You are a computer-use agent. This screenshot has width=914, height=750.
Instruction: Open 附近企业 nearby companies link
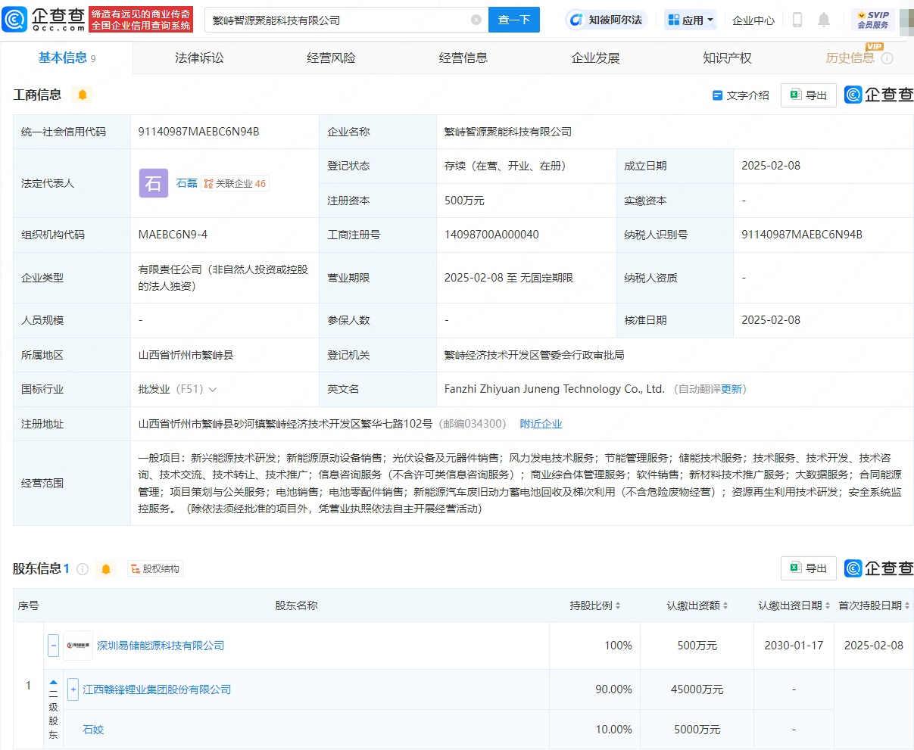[x=541, y=424]
